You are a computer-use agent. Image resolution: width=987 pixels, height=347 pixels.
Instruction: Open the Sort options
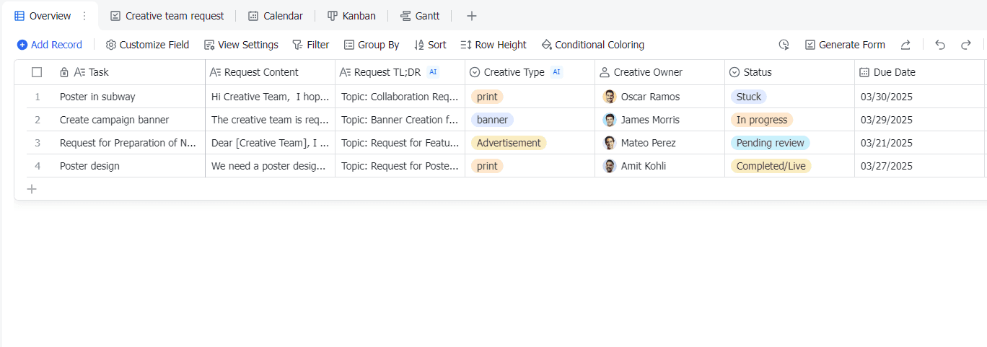point(430,45)
